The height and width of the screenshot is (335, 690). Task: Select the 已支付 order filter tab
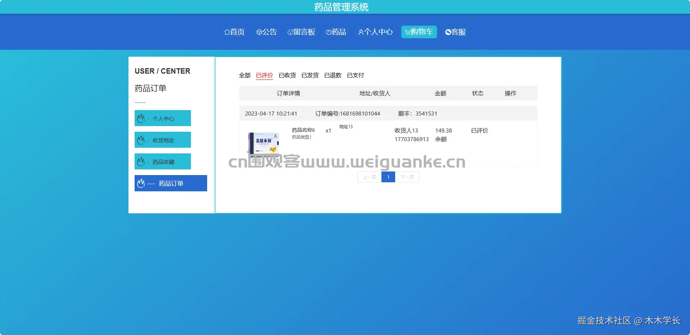pyautogui.click(x=355, y=75)
